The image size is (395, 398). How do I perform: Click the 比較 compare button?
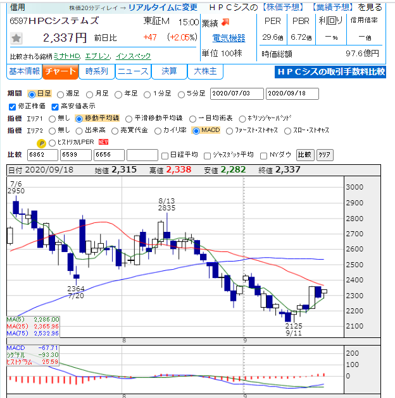tap(305, 155)
